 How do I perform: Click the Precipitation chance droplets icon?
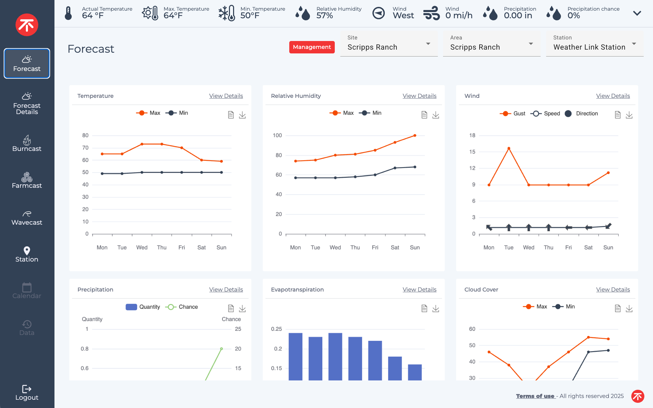pos(554,13)
